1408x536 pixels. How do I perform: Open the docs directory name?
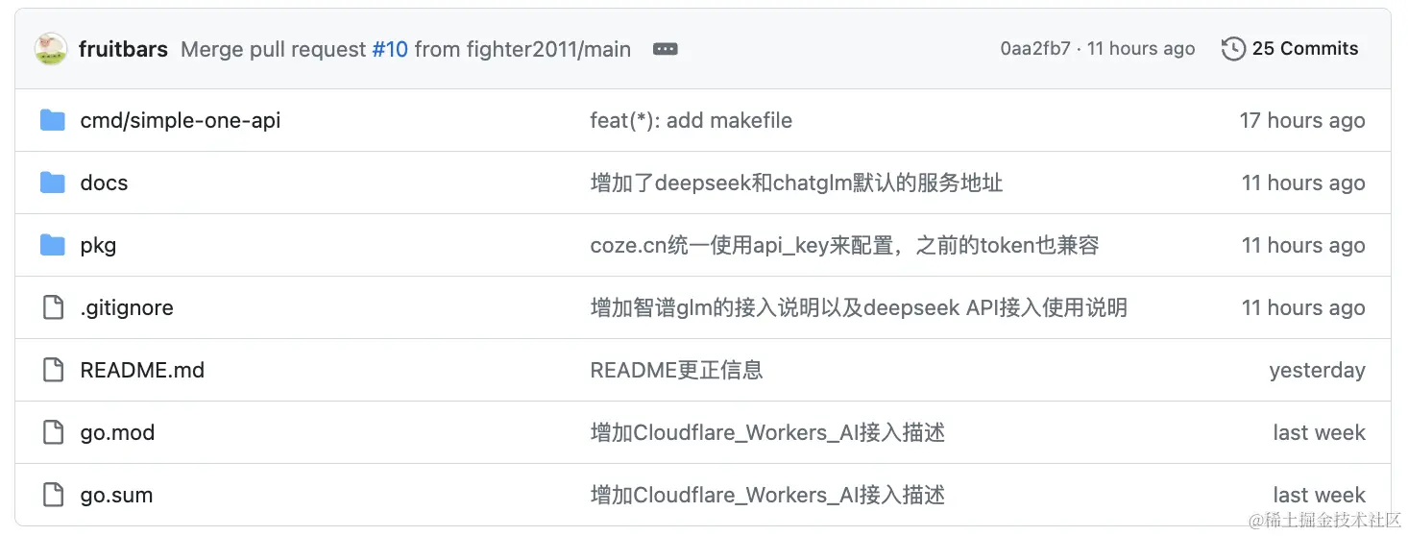104,183
